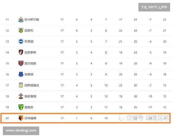Click the Burnley club crest icon
This screenshot has height=138, width=173.
(x=21, y=30)
